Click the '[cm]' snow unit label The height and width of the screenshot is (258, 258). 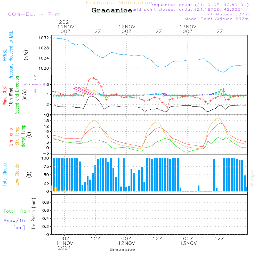pos(19,228)
